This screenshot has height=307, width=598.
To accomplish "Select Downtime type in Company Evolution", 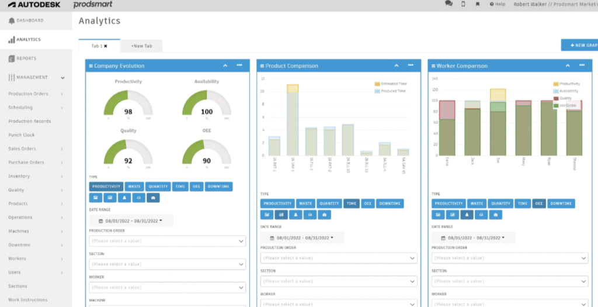I will pyautogui.click(x=218, y=187).
